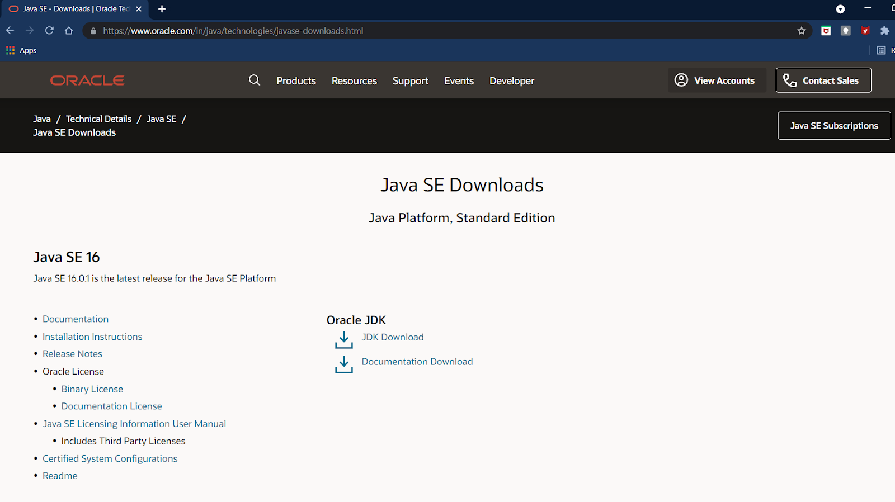Viewport: 895px width, 502px height.
Task: Open the Developer menu
Action: tap(512, 80)
